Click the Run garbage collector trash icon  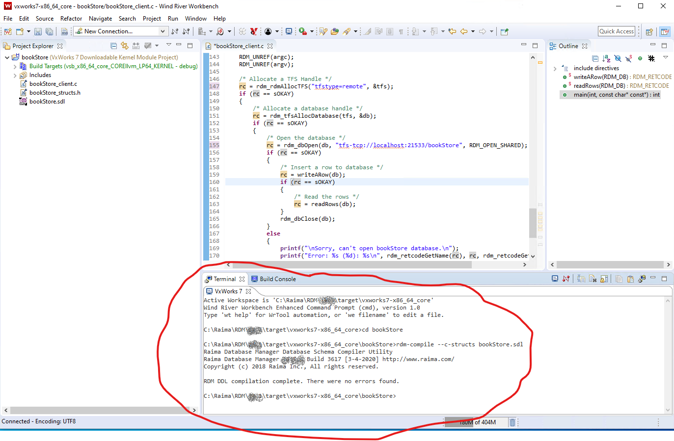point(512,422)
